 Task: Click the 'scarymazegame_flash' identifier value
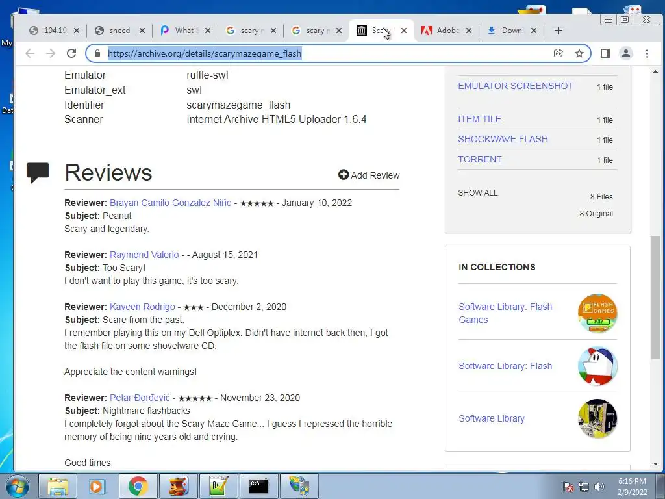click(x=238, y=105)
